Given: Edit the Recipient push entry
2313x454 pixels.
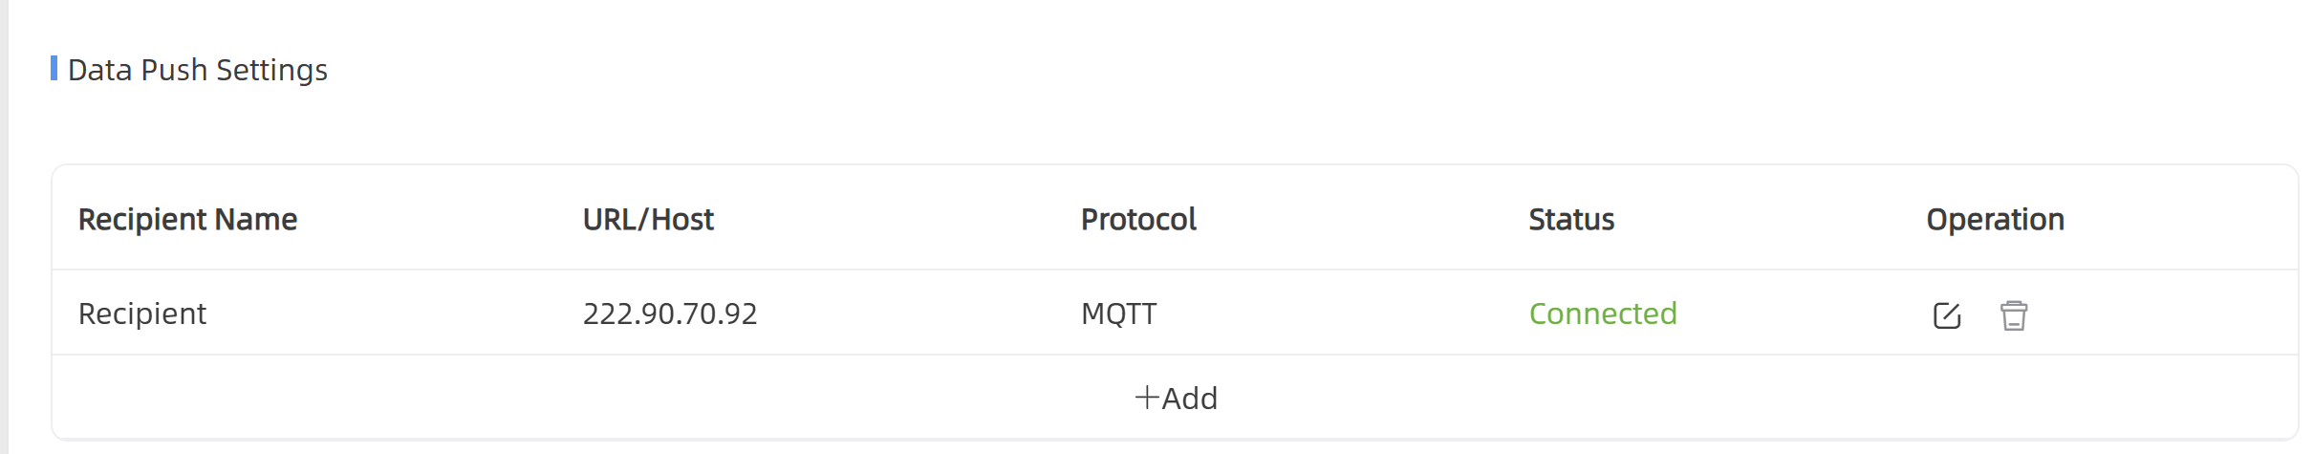Looking at the screenshot, I should (1946, 315).
